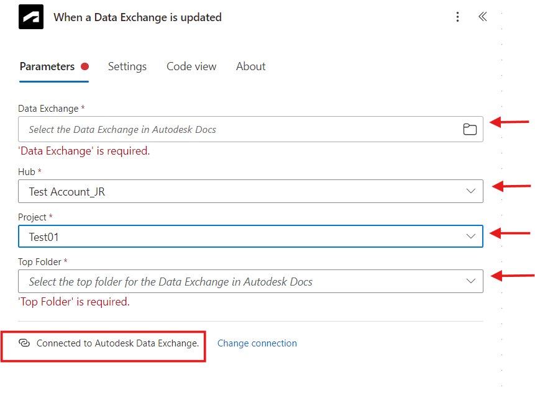Click the three-dot overflow menu

click(458, 17)
